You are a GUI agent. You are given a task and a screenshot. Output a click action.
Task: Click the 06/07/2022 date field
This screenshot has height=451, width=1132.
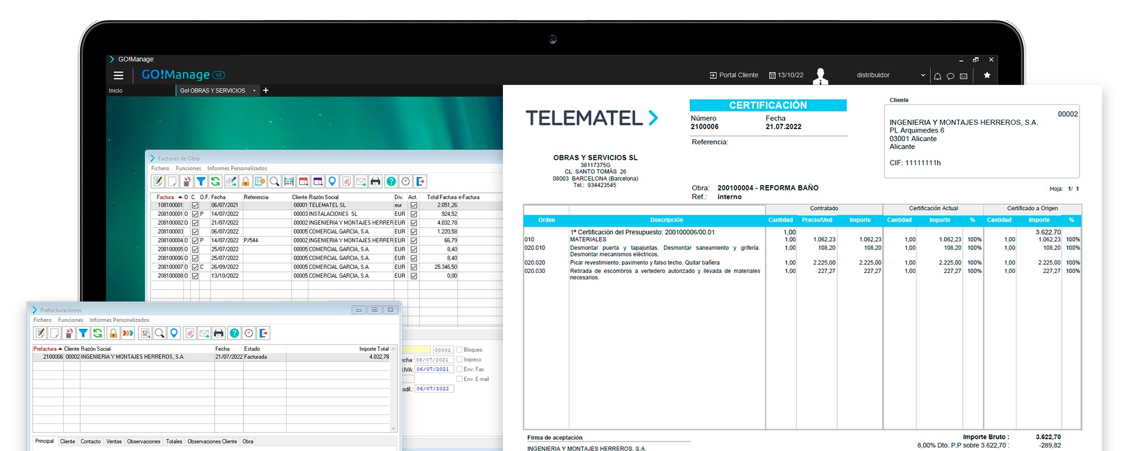coord(434,389)
